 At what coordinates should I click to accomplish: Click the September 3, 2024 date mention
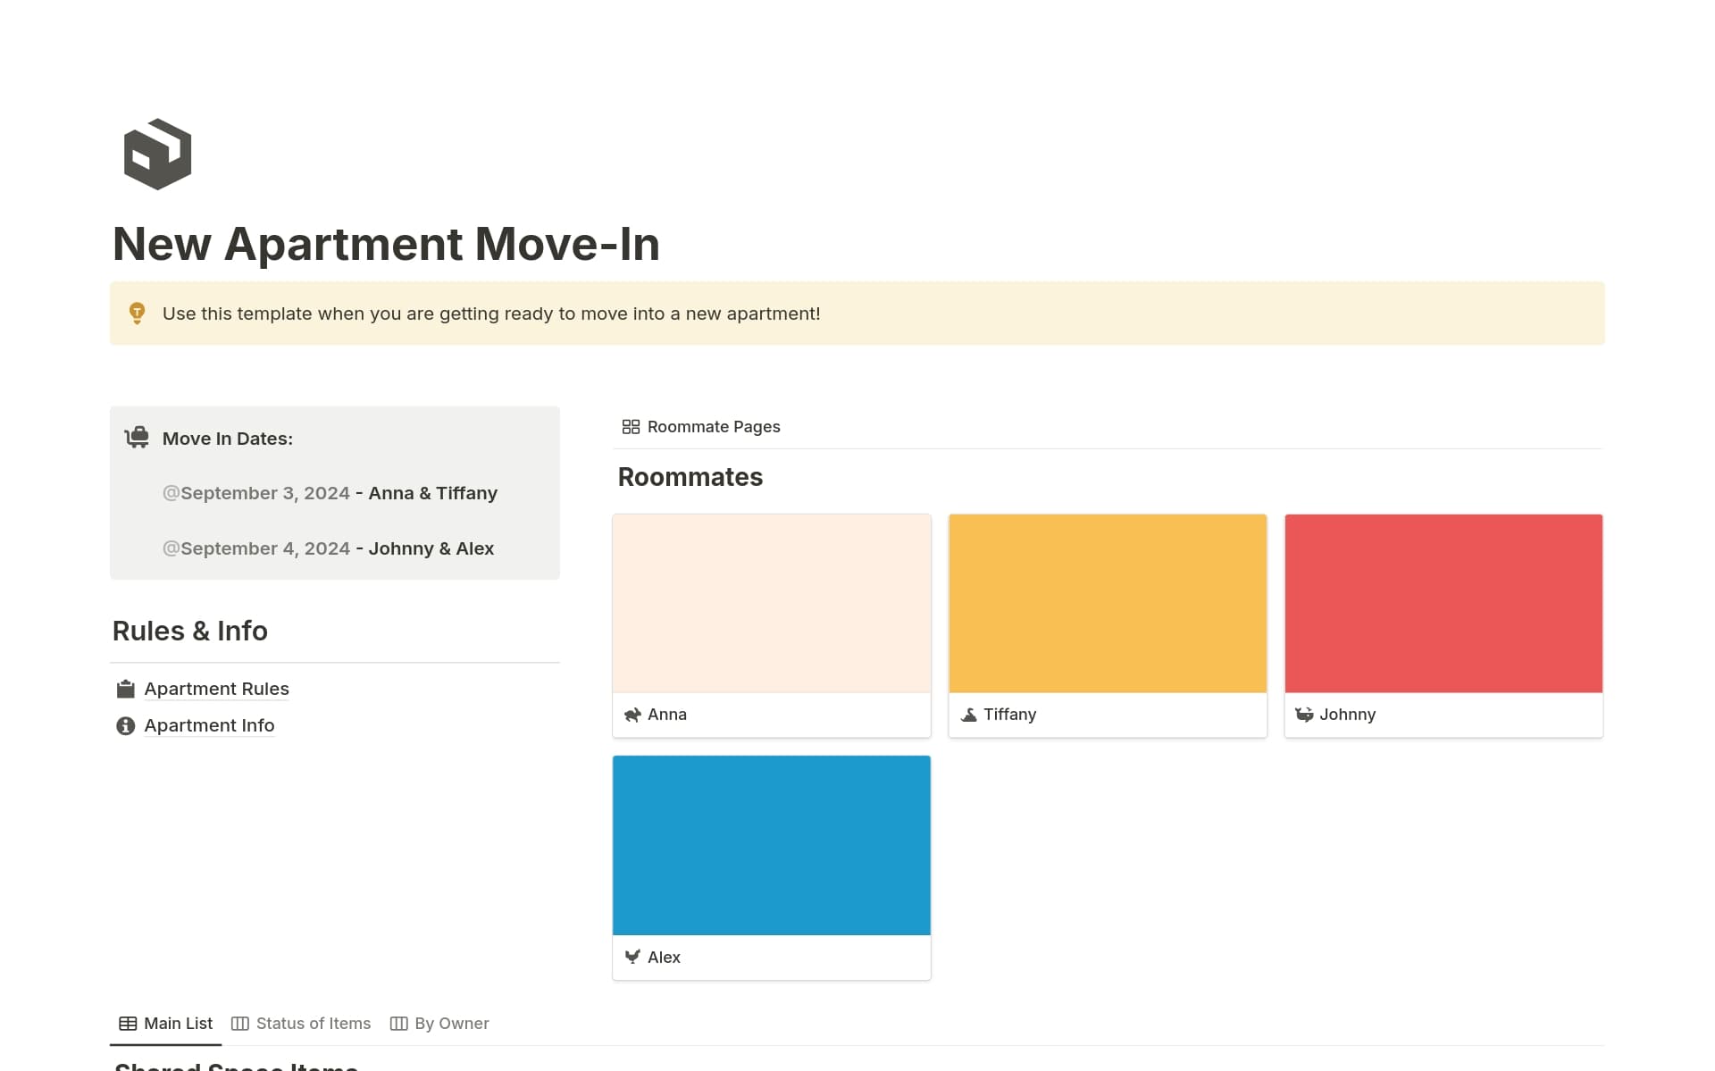256,493
